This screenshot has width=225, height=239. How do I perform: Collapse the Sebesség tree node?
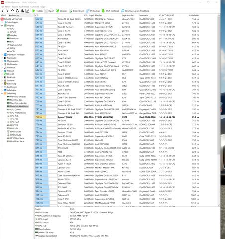[2, 93]
